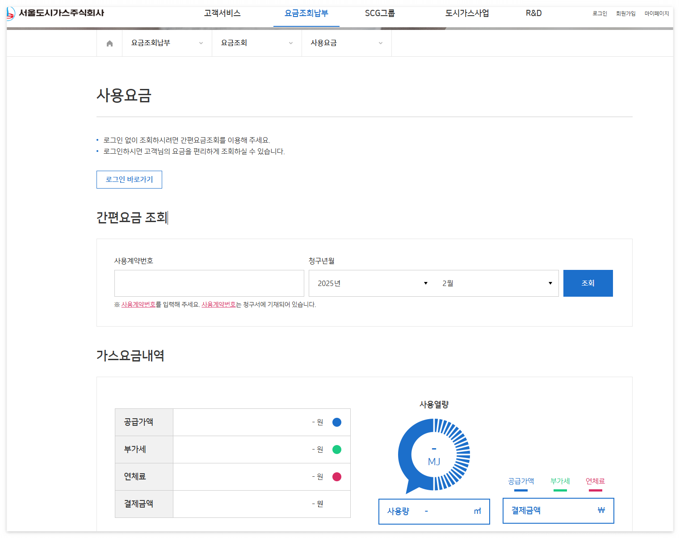Click red dot in 연체료 row

(x=337, y=477)
